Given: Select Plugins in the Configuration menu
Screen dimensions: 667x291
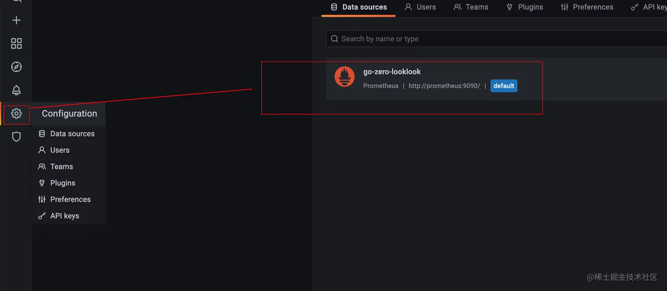Looking at the screenshot, I should pos(69,183).
